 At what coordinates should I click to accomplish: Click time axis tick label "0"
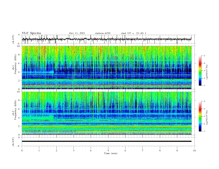point(22,150)
